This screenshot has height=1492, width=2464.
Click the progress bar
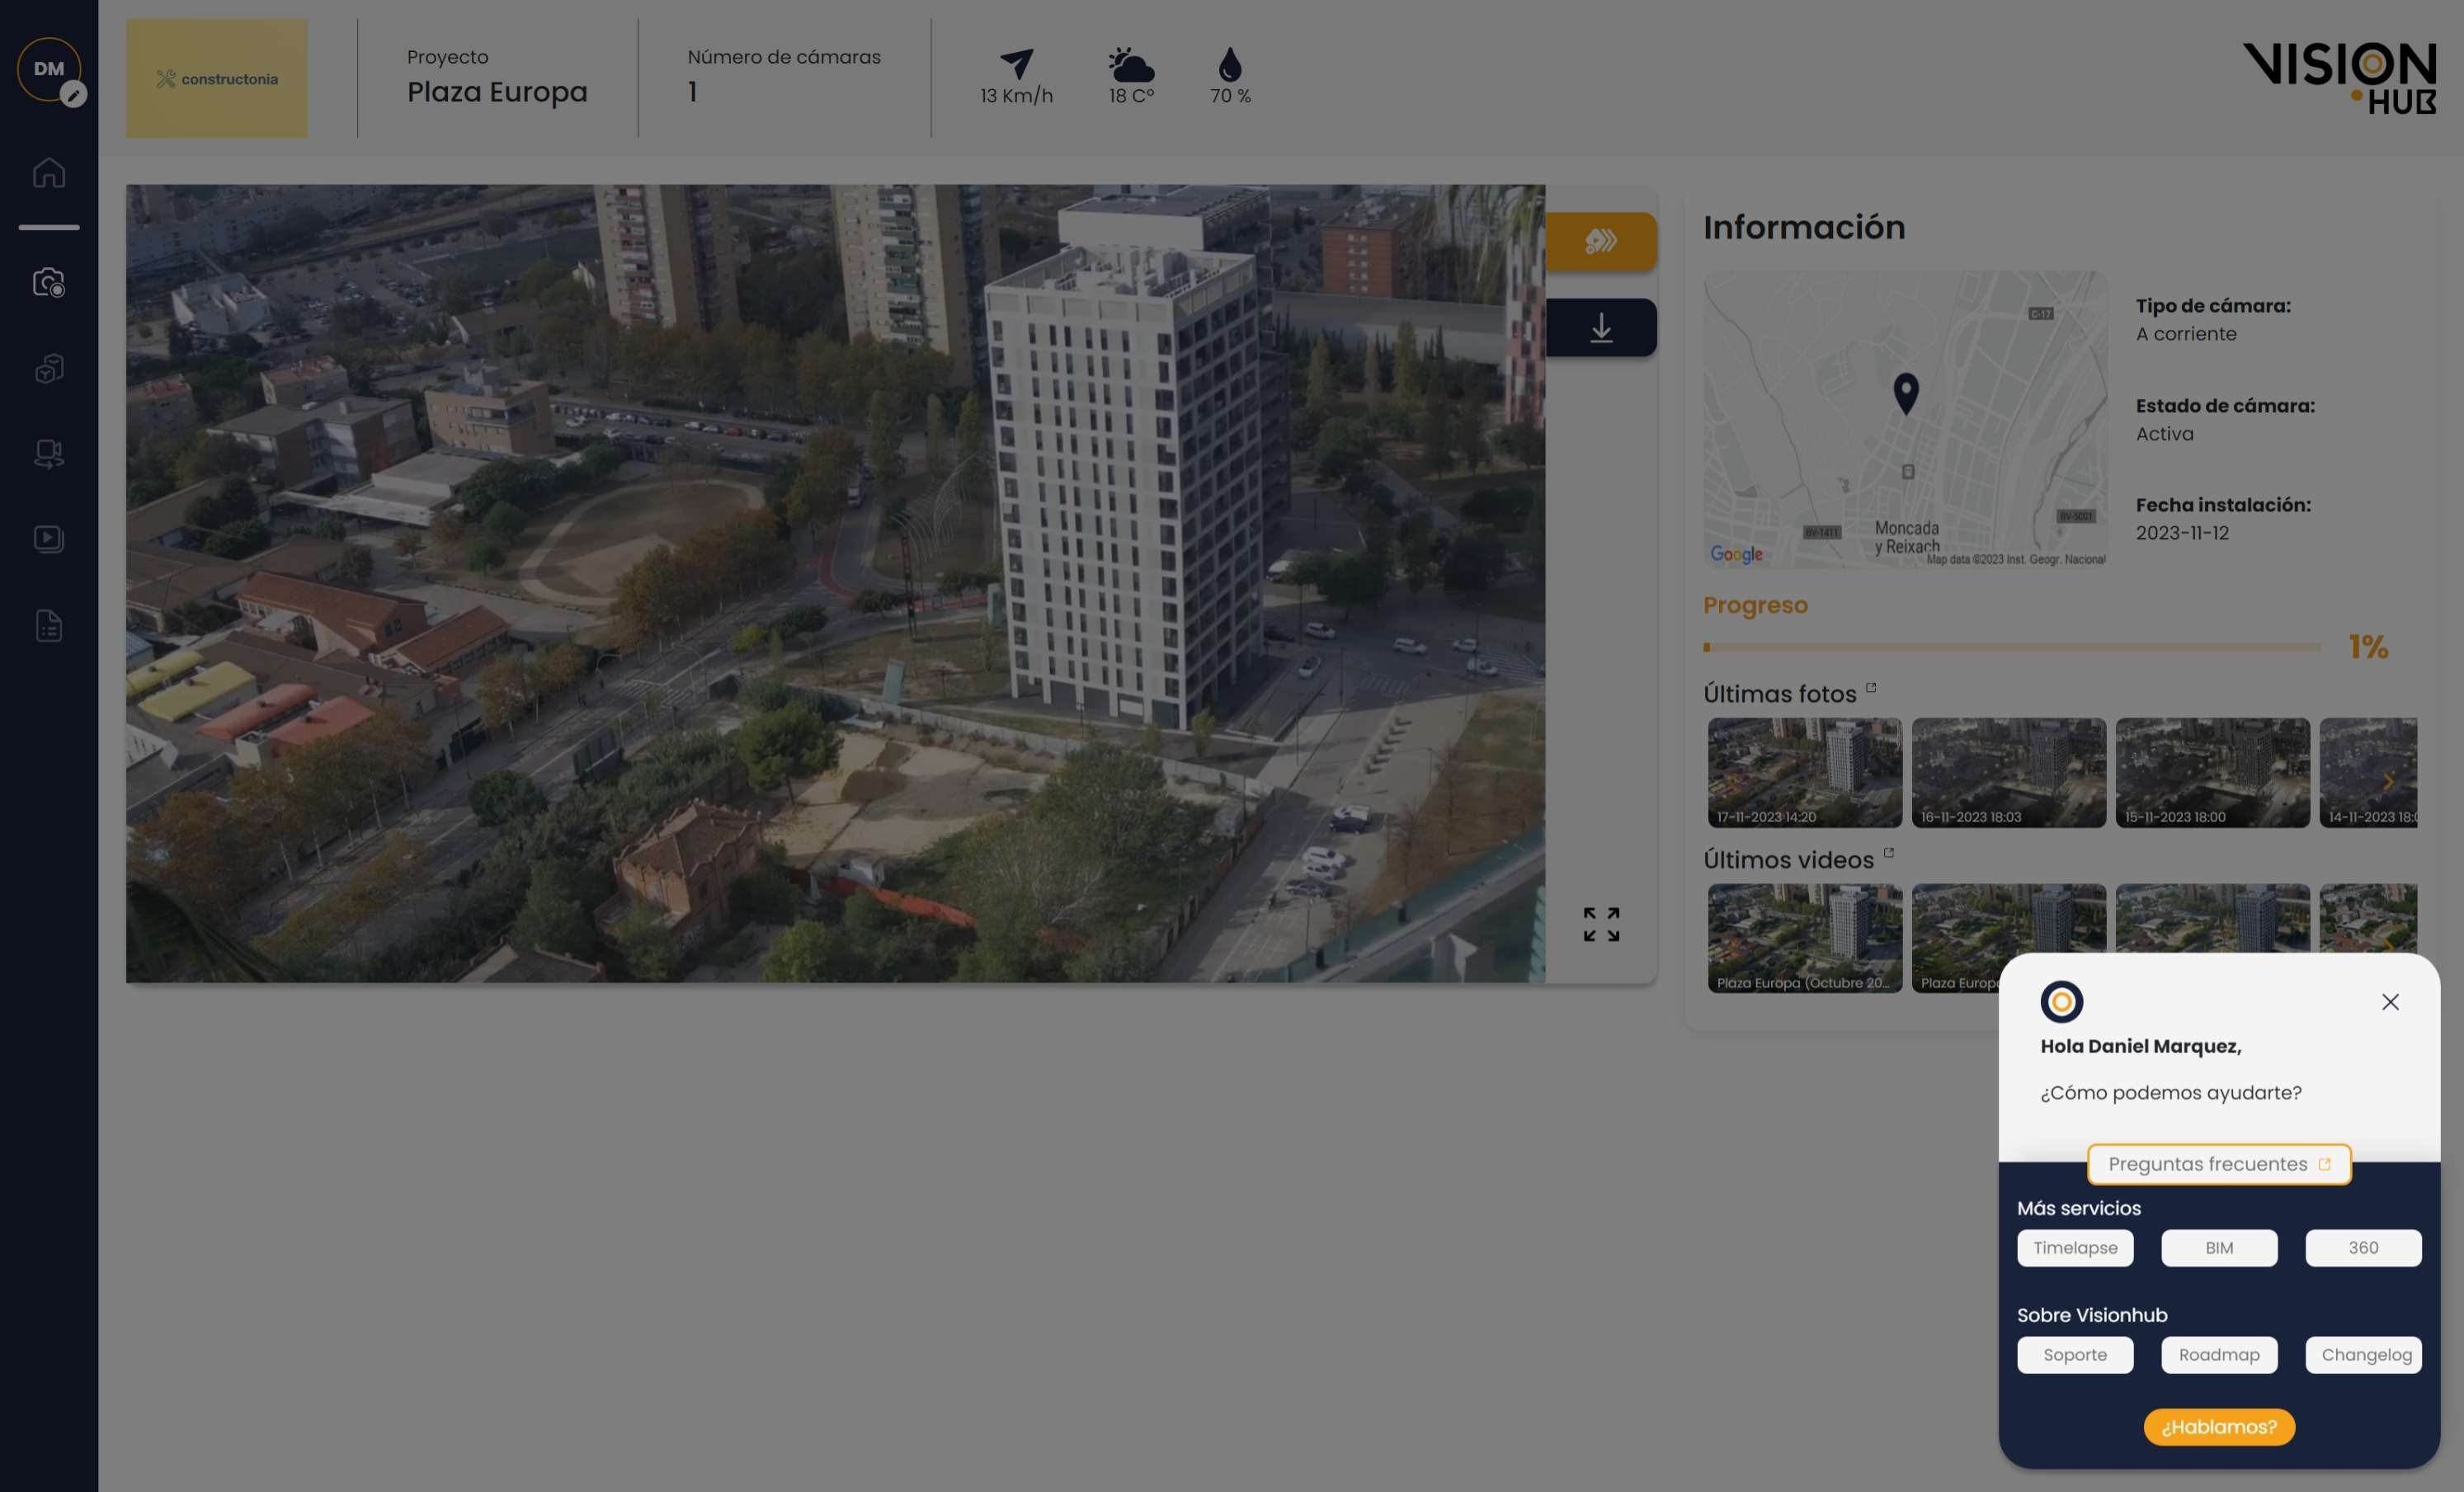[x=2012, y=647]
